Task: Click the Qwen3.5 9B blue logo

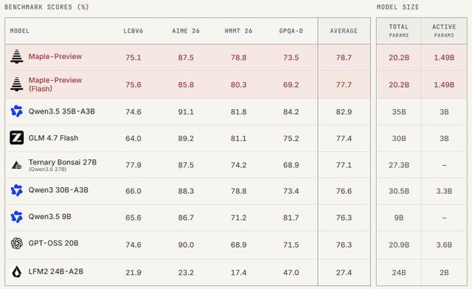Action: tap(16, 217)
